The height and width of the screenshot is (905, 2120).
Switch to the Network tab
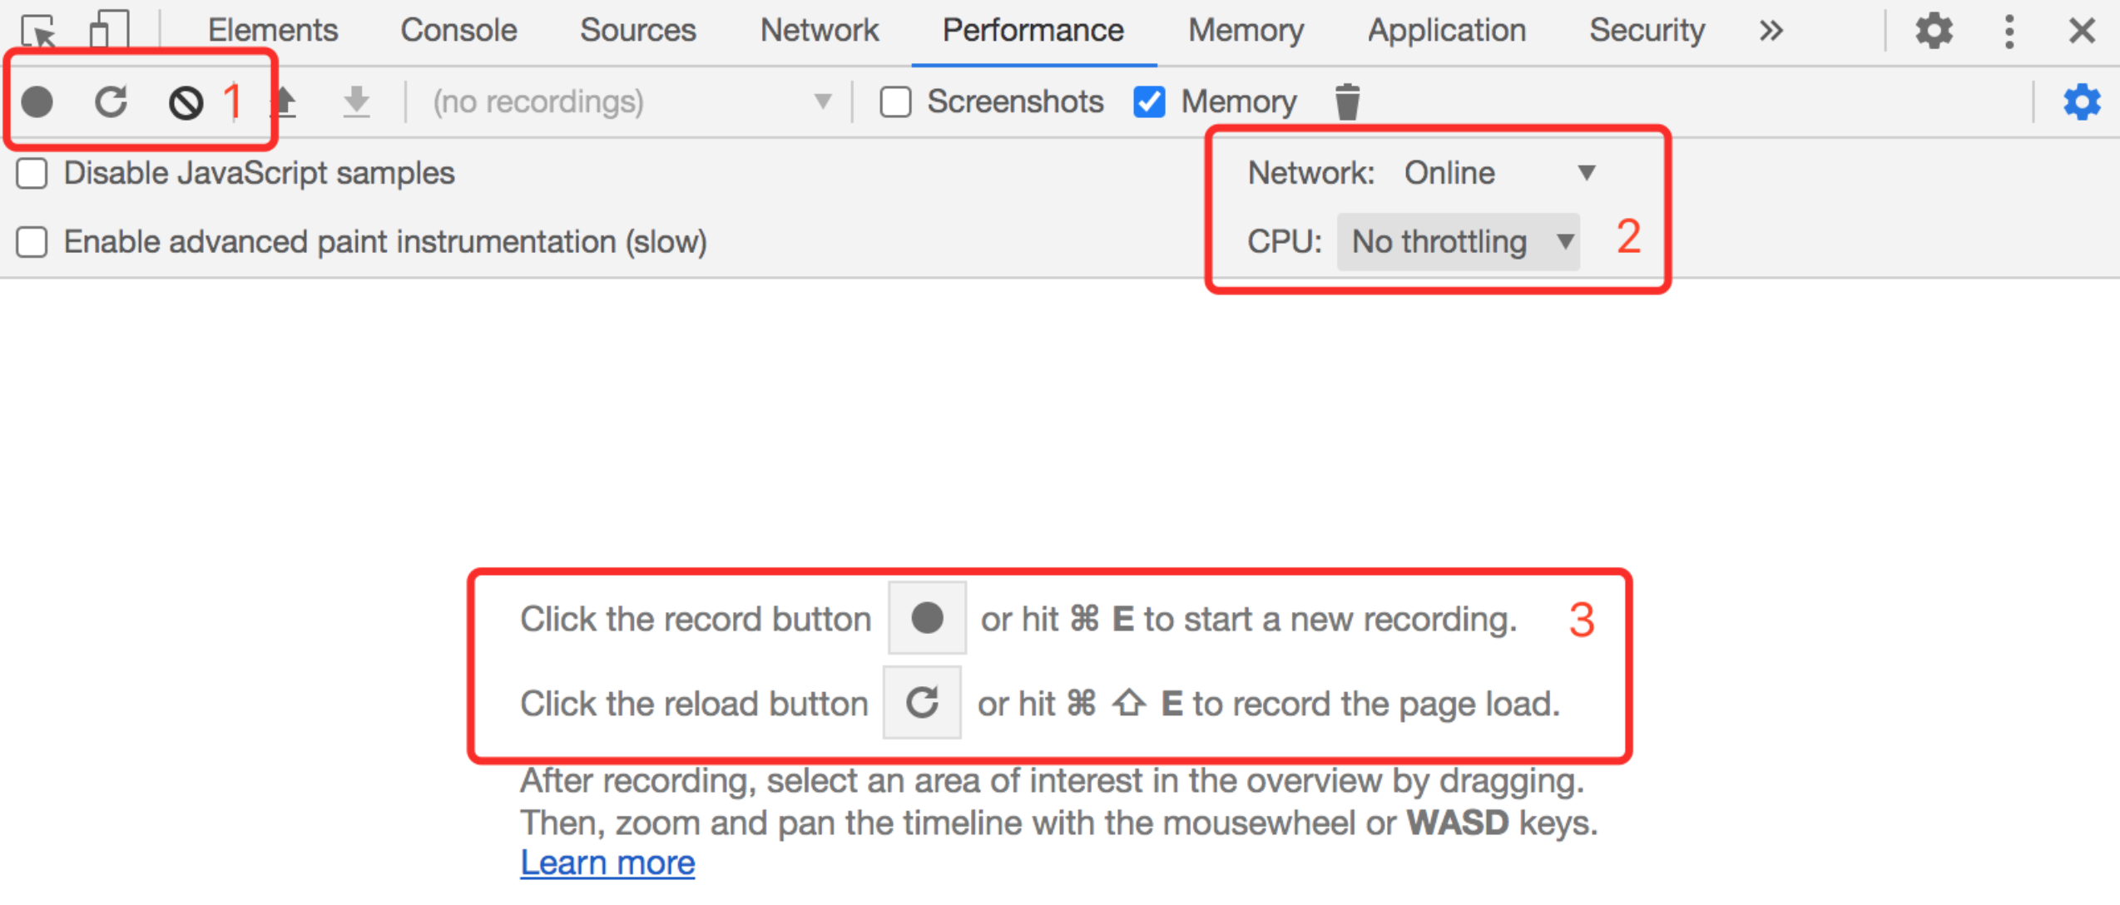point(819,31)
